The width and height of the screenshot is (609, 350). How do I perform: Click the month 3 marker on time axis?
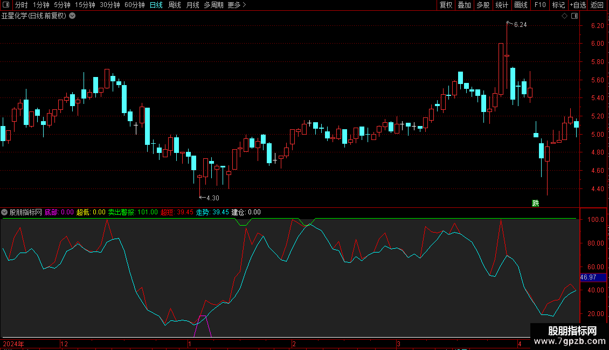click(x=398, y=344)
